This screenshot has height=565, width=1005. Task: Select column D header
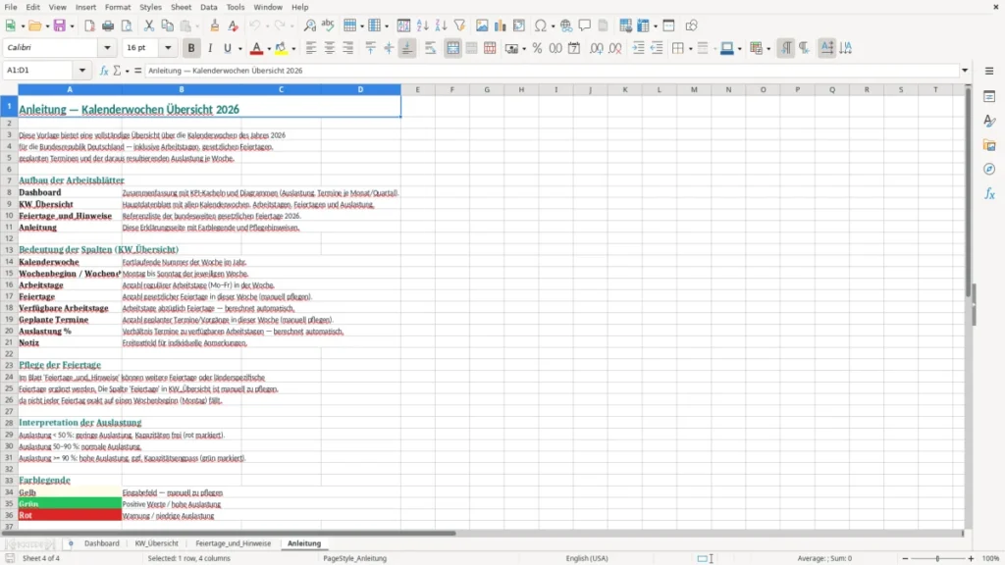(360, 89)
